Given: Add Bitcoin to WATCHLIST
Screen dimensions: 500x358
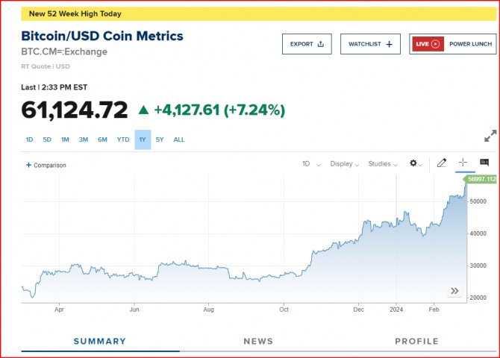Looking at the screenshot, I should [370, 44].
